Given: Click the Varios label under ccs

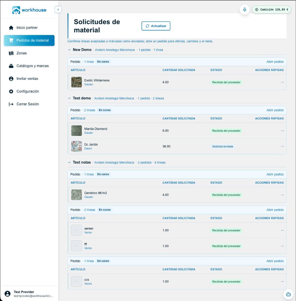Looking at the screenshot, I should pos(88,284).
